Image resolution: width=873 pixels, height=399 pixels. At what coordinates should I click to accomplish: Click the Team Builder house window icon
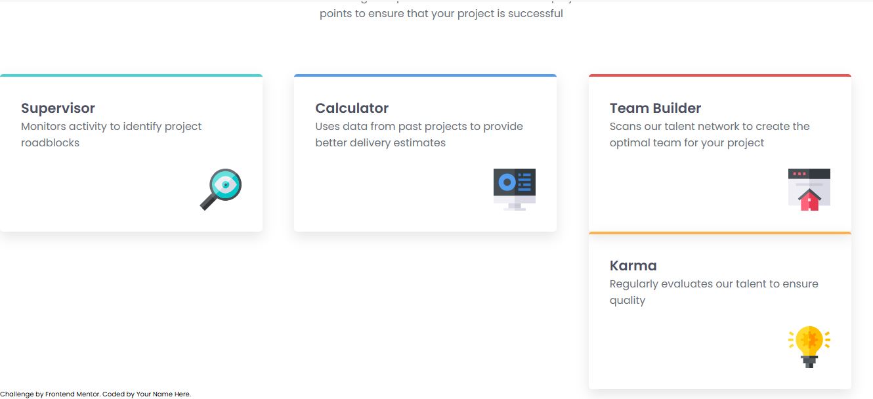809,189
